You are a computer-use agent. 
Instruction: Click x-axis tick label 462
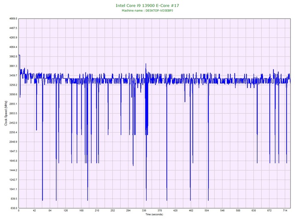(191, 211)
